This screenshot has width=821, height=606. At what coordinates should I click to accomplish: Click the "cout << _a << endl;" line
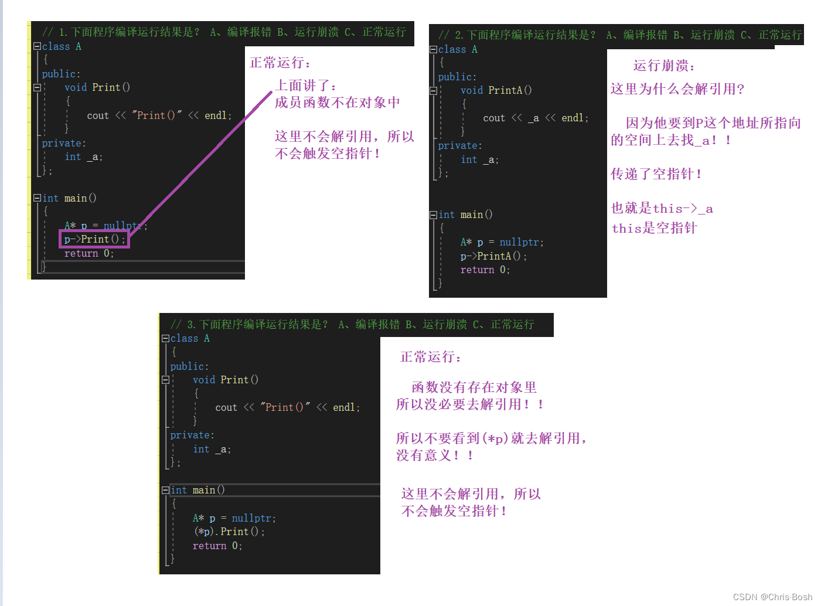click(536, 118)
